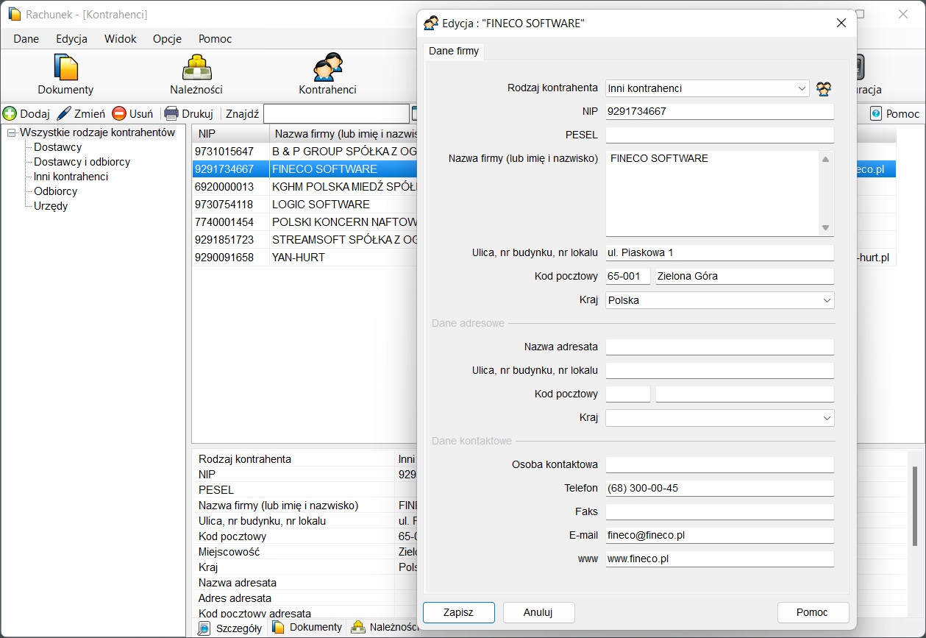Open the Edycja menu
Image resolution: width=926 pixels, height=638 pixels.
click(71, 39)
